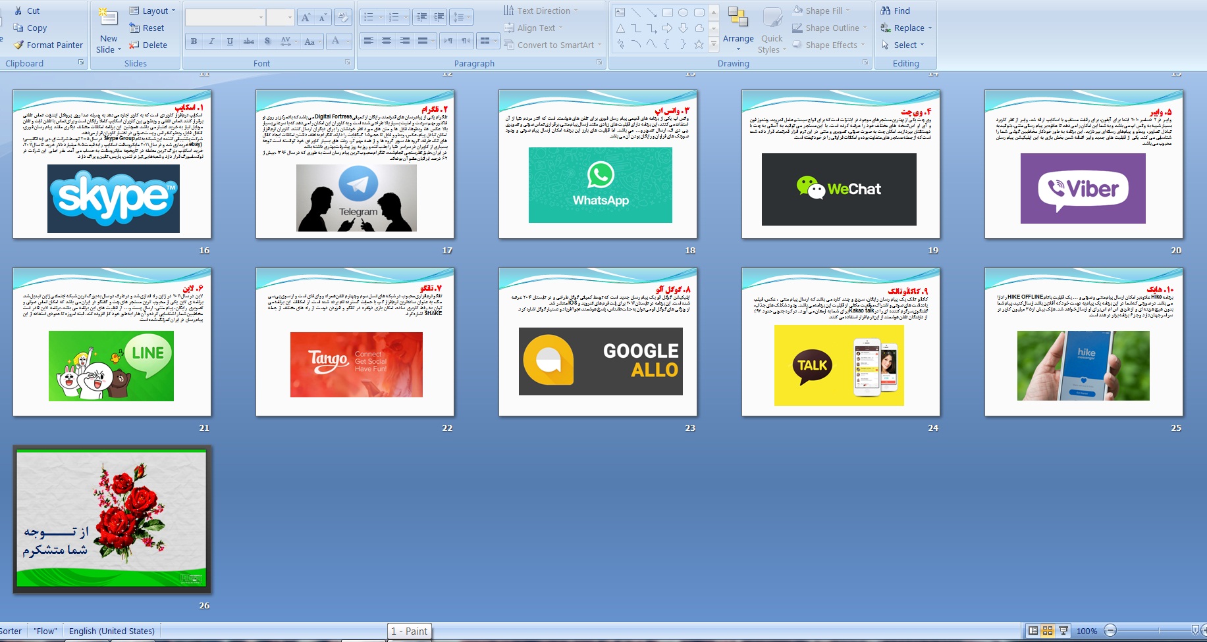
Task: Activate the Format Painter brush
Action: [x=49, y=45]
